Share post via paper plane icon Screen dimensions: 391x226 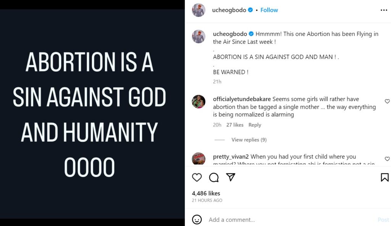[231, 177]
